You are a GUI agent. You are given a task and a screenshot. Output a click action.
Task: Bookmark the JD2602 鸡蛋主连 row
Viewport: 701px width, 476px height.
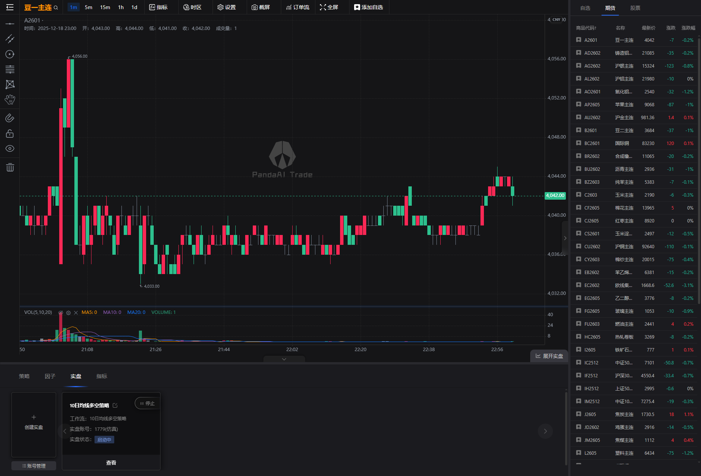578,427
